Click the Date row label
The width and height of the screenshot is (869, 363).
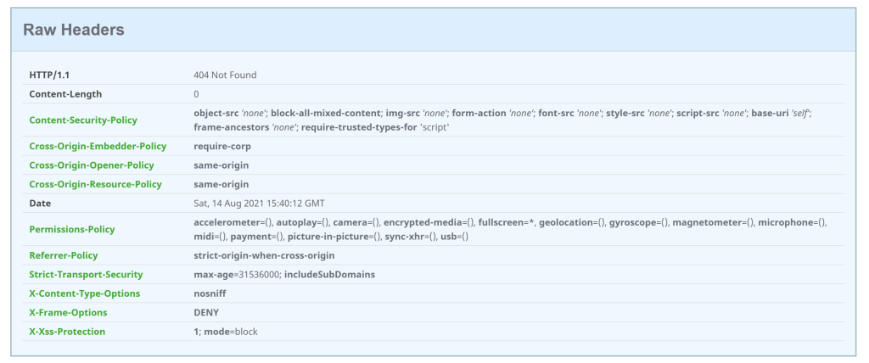[x=40, y=204]
